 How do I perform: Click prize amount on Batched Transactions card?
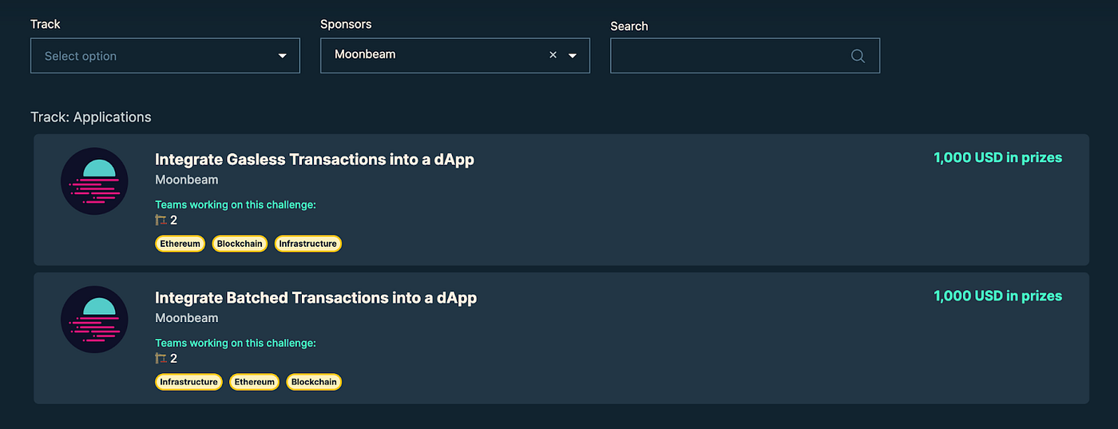(997, 296)
